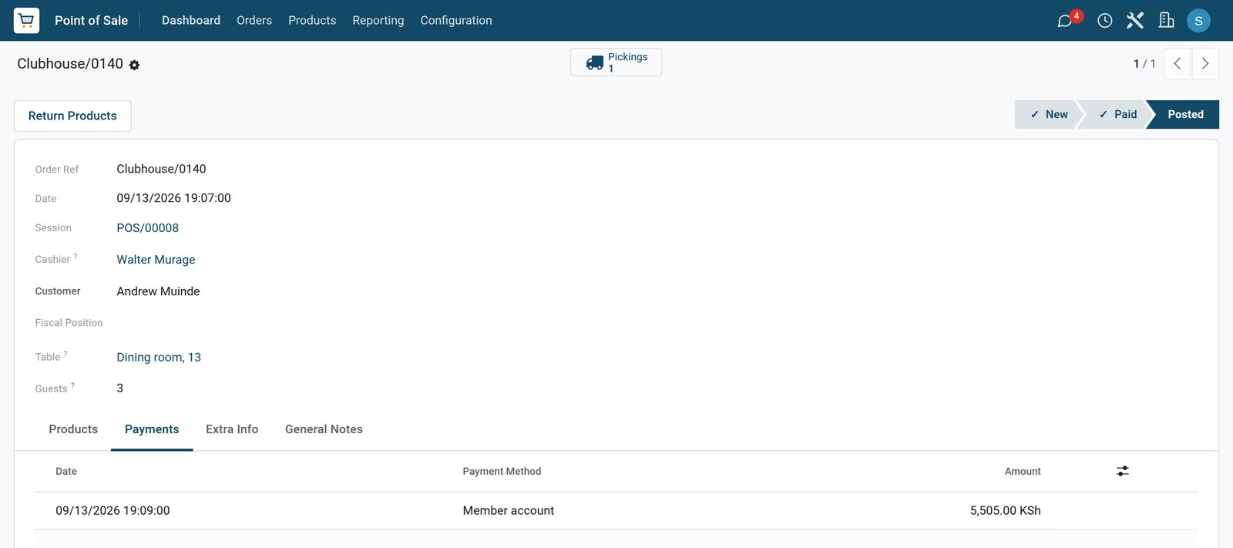Open the Walter Murage cashier link
The height and width of the screenshot is (548, 1233).
coord(156,260)
